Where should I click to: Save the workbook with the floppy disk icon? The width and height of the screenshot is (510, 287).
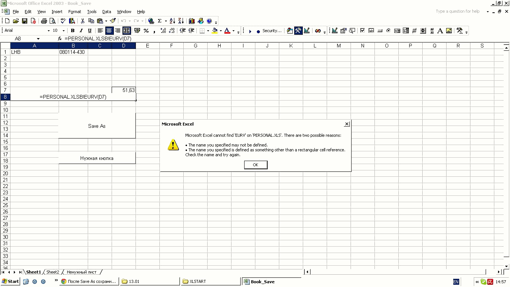(25, 21)
